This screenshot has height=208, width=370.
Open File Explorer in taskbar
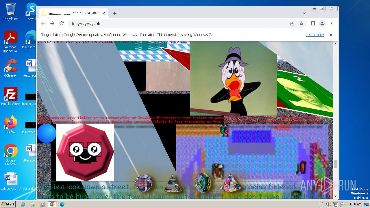click(x=33, y=204)
